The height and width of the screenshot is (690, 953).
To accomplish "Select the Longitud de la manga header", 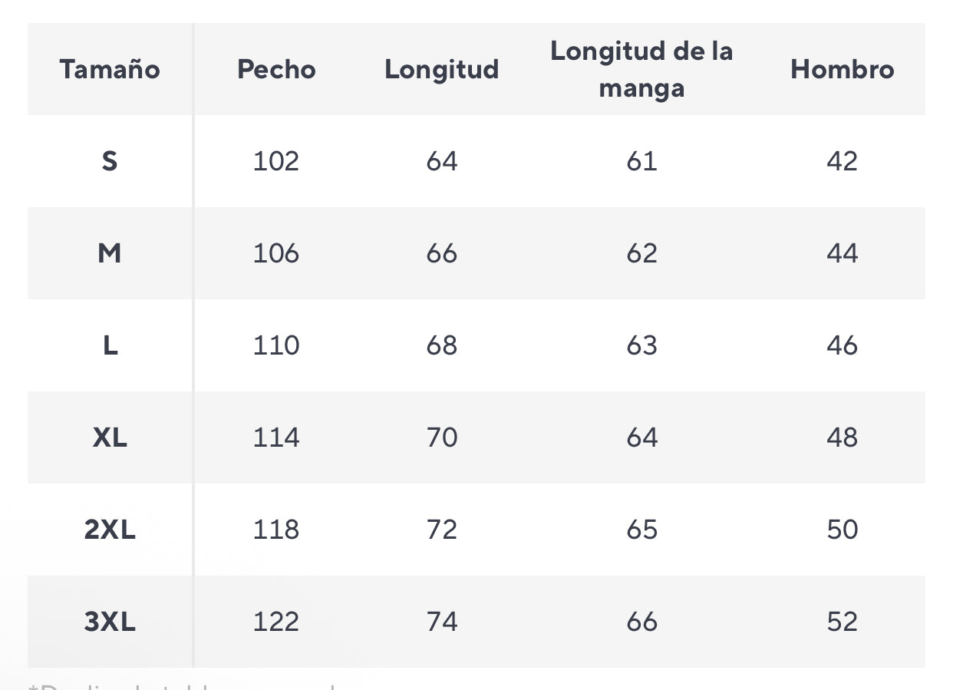I will coord(641,69).
